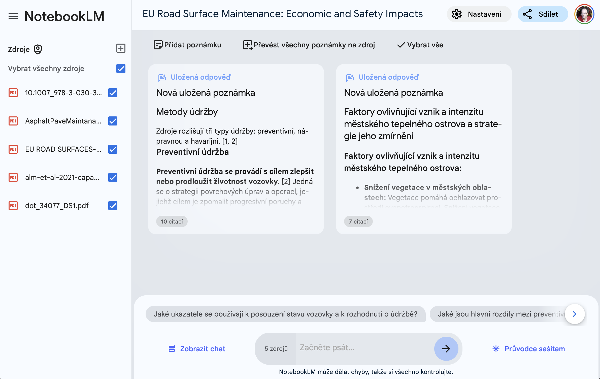600x379 pixels.
Task: Uncheck the alm-et-al-2021-capa source checkbox
Action: click(x=113, y=177)
